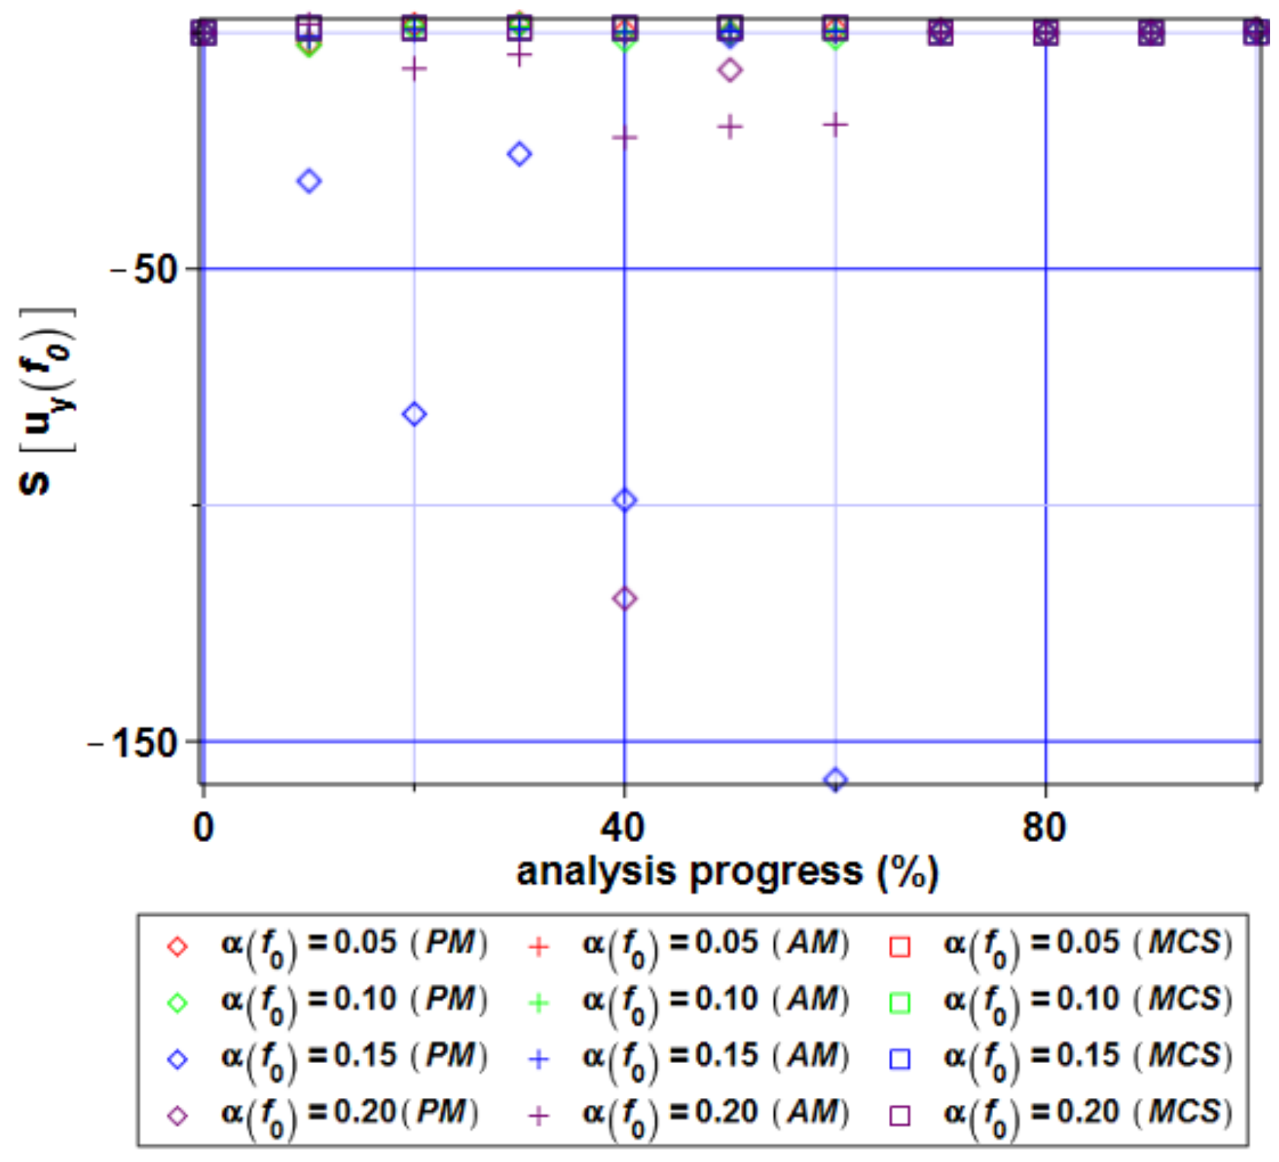Click the y-axis title s[u_y(f0)]
Screen dimensions: 1279x1162
coord(46,402)
